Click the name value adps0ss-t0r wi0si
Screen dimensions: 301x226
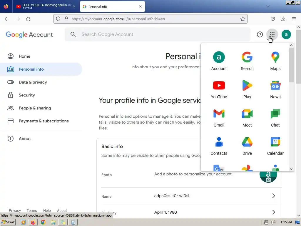point(172,196)
